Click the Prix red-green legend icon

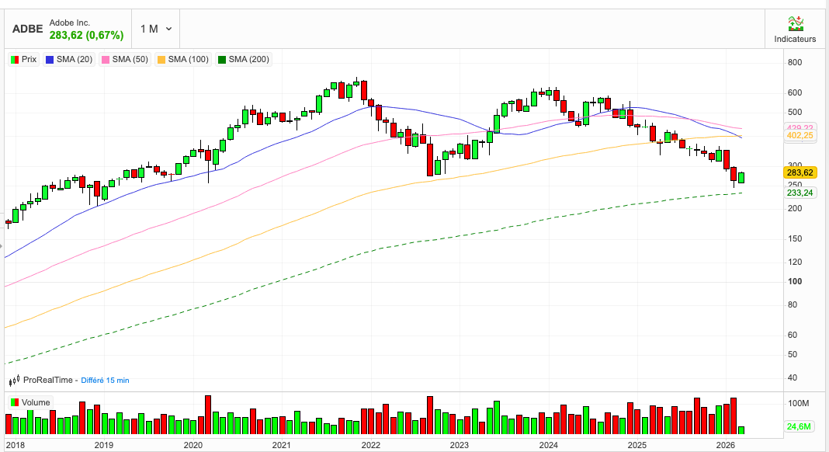coord(14,59)
